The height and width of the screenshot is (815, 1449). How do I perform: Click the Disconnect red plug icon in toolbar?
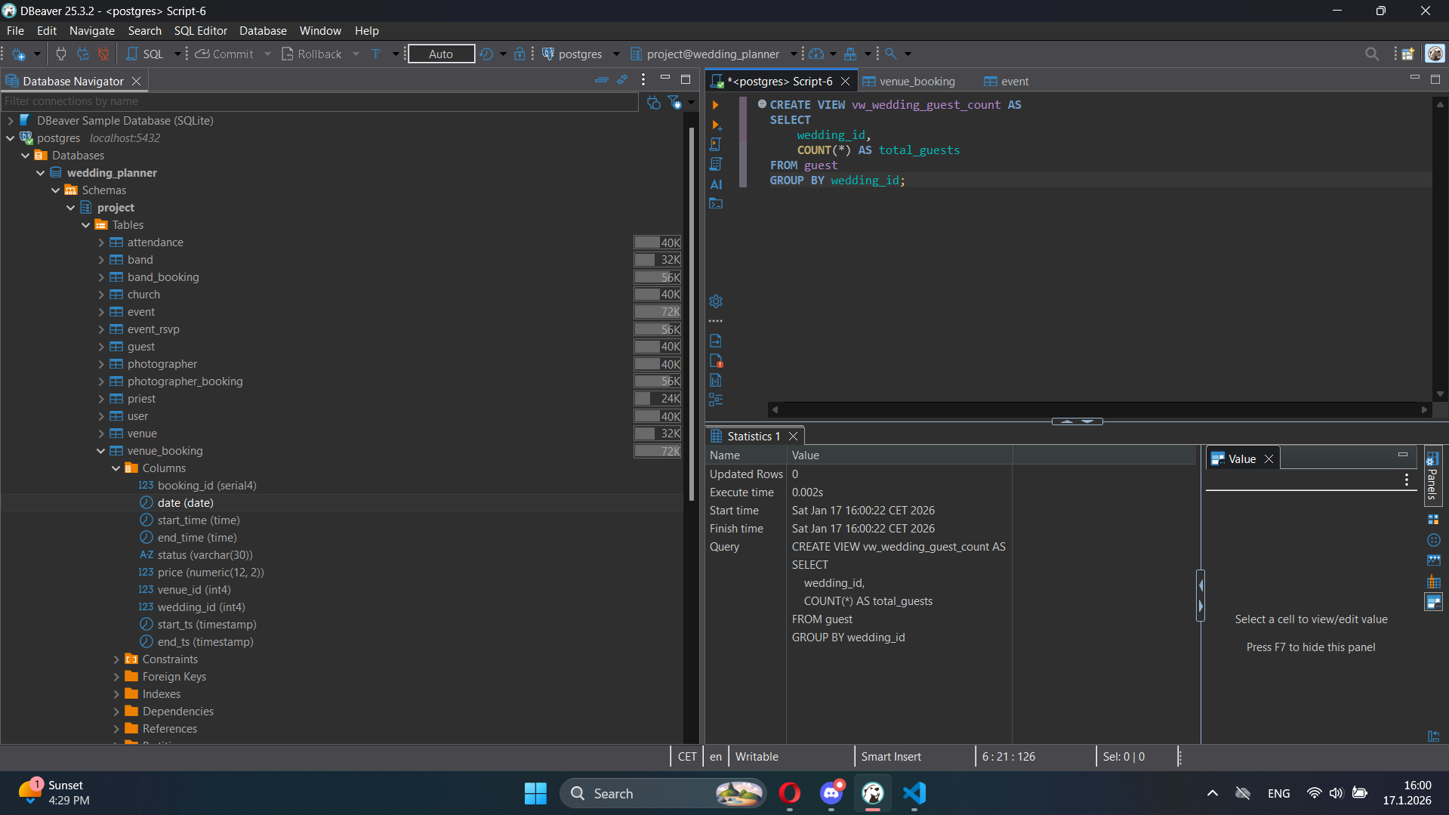[103, 54]
